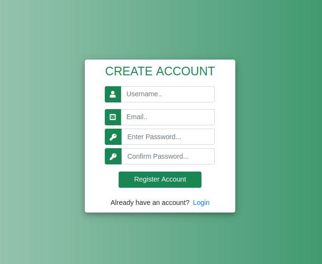Click the green square holding the envelope icon

click(113, 117)
